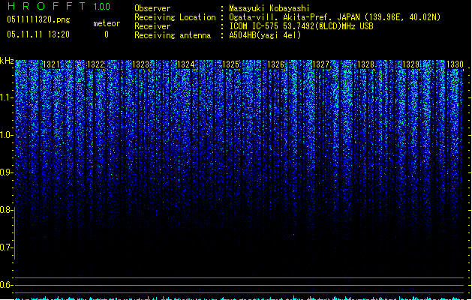
Task: Click the 1322 time marker
Action: (95, 64)
